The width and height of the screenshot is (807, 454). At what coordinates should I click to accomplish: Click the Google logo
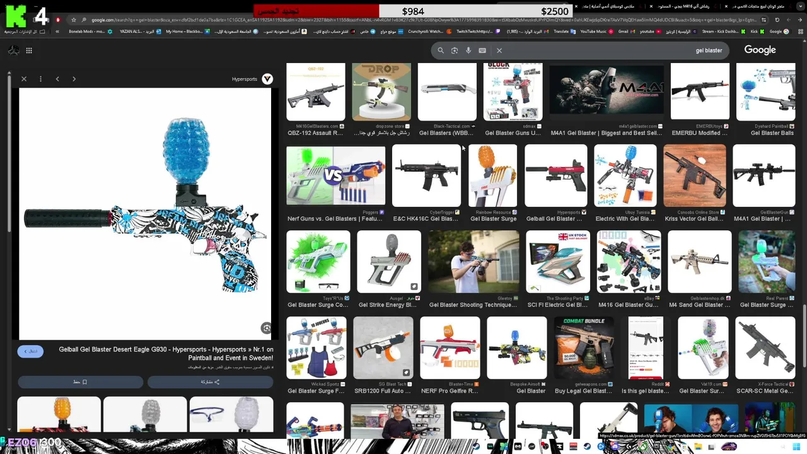pos(760,50)
